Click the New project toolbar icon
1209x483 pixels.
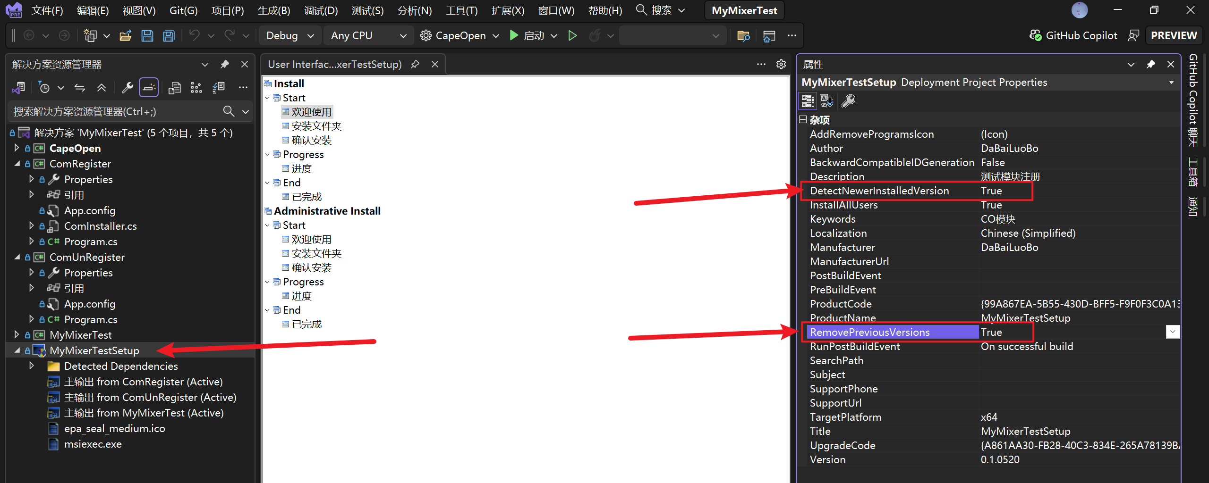click(90, 35)
